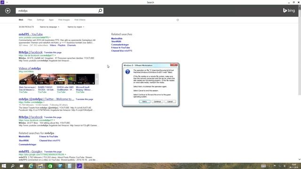Click the video carousel next arrow
The width and height of the screenshot is (301, 169).
97,79
